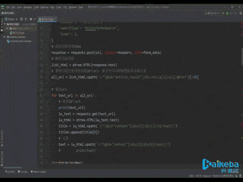Open the VCS menu
The width and height of the screenshot is (243, 182).
pyautogui.click(x=65, y=7)
